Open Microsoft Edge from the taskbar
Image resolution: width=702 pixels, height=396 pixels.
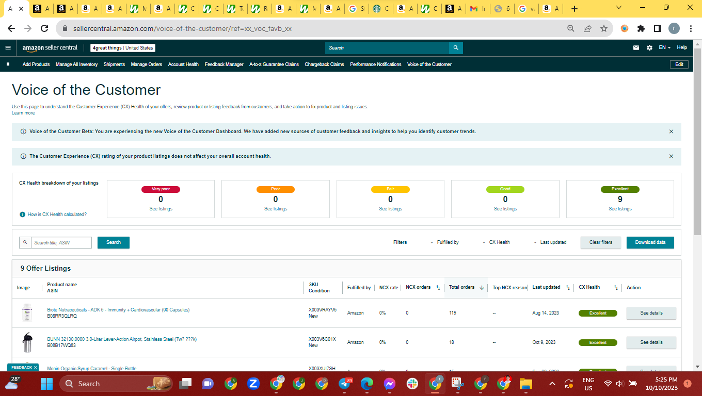click(367, 384)
